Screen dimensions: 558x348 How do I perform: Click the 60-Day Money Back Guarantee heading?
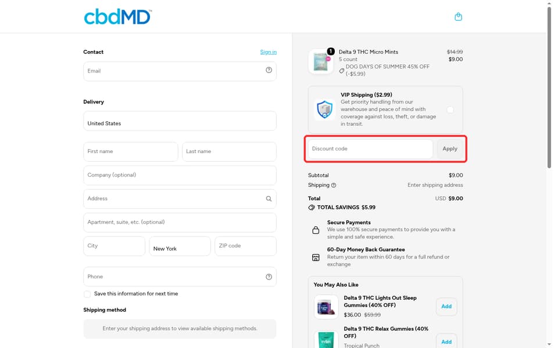[366, 249]
